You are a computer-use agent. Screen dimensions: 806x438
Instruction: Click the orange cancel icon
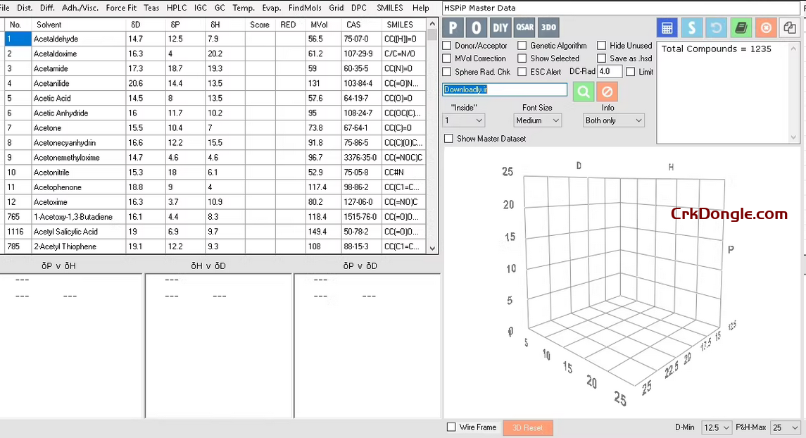click(606, 92)
